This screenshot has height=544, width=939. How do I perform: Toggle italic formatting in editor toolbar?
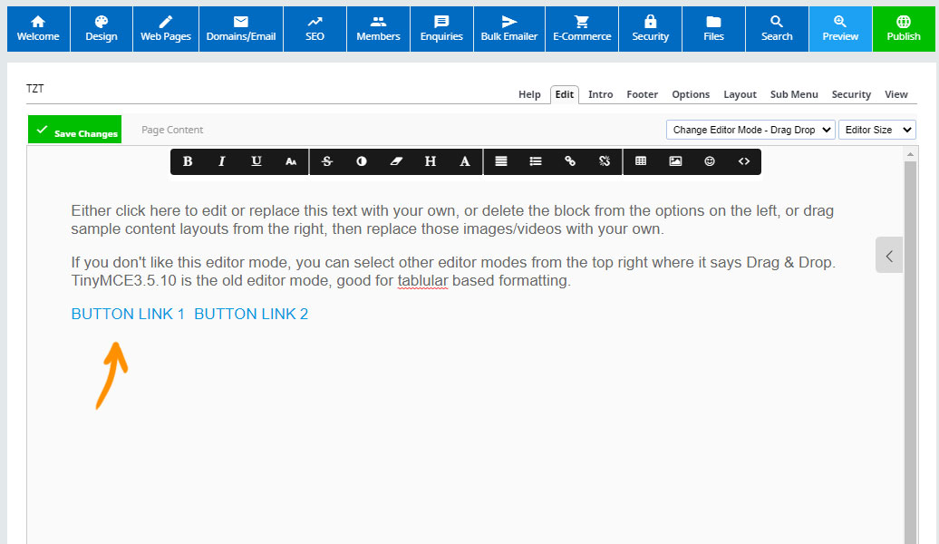click(222, 161)
